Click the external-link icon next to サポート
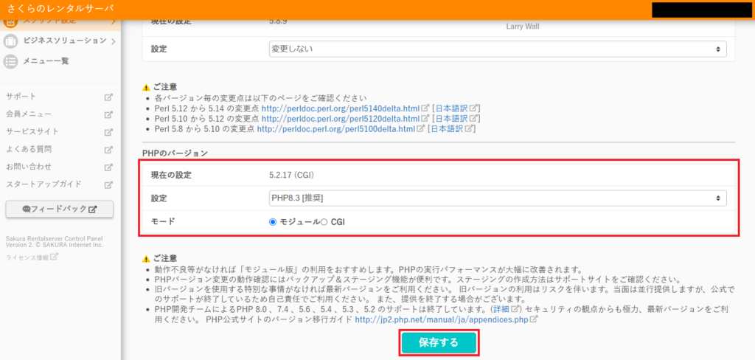This screenshot has height=360, width=755. tap(109, 97)
